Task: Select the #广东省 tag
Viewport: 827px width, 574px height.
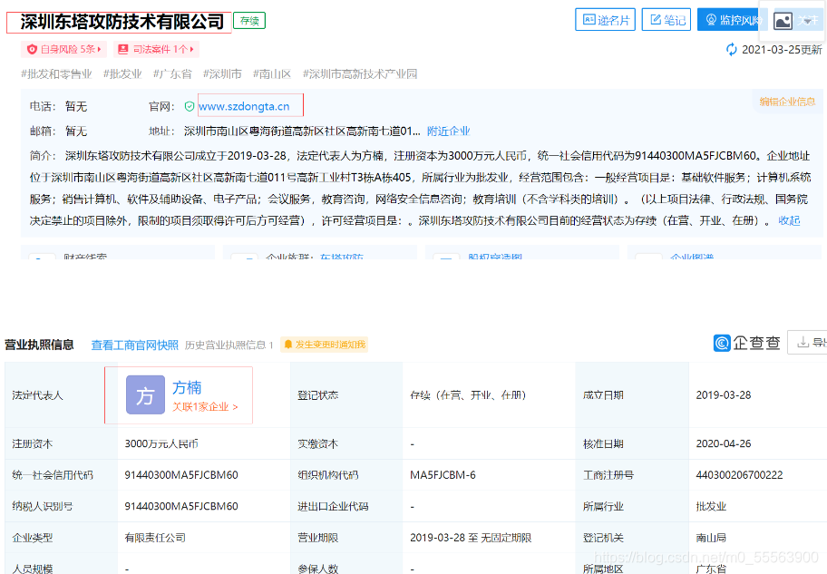Action: [172, 73]
